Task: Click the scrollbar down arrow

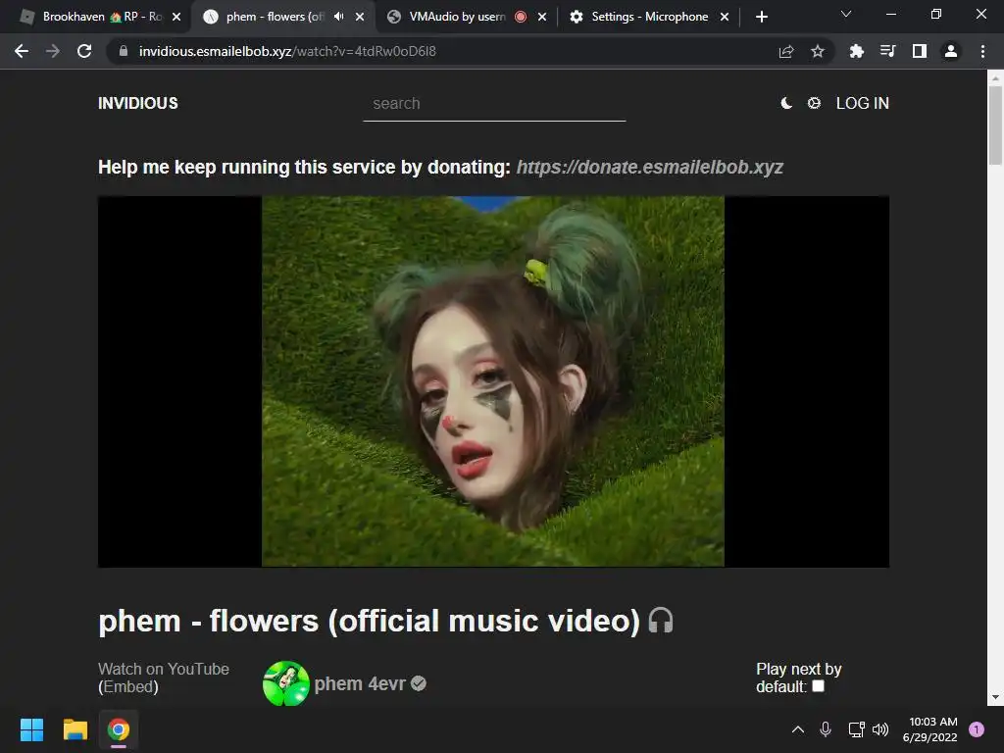Action: point(995,697)
